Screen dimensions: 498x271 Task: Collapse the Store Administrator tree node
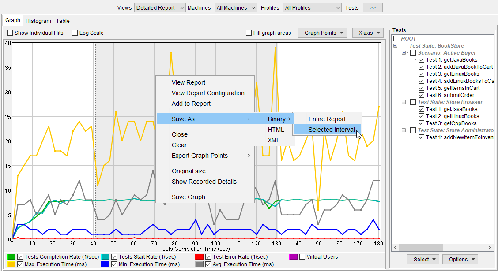pos(404,130)
